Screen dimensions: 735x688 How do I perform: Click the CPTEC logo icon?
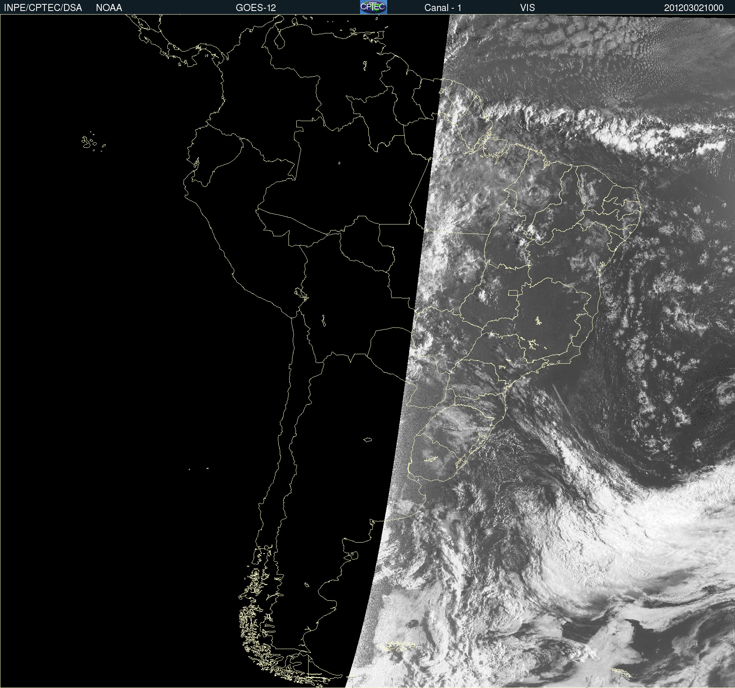coord(373,7)
